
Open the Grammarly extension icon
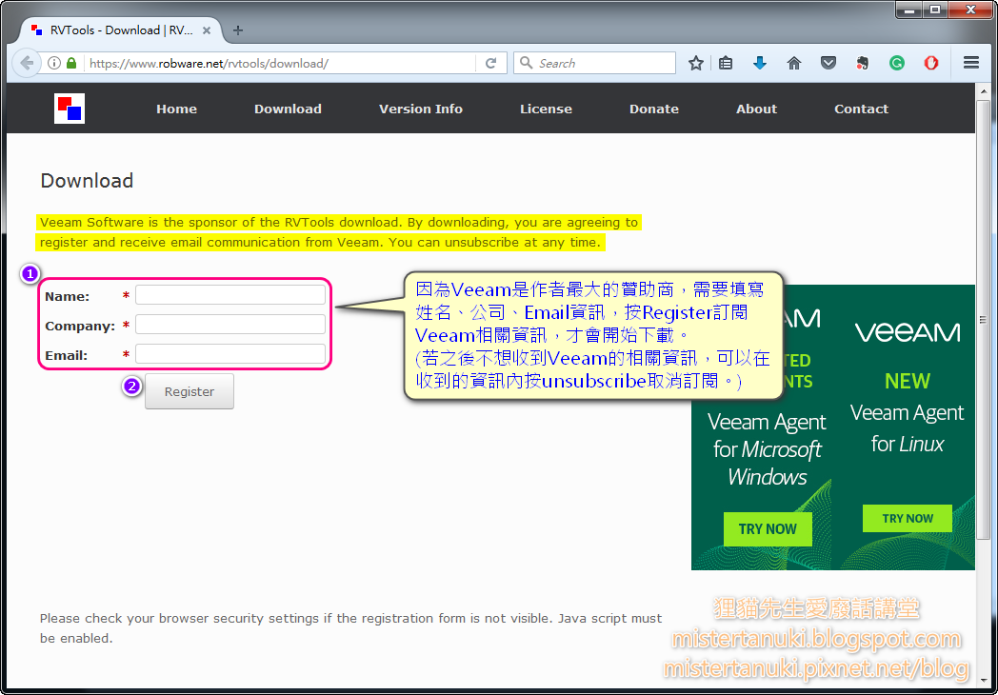tap(897, 63)
